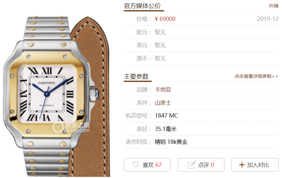
Task: Click the case diameter 35.1毫米
Action: click(x=166, y=129)
